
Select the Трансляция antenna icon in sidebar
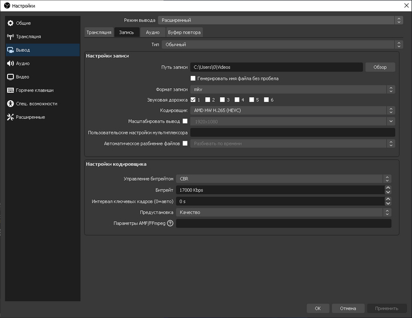(11, 37)
